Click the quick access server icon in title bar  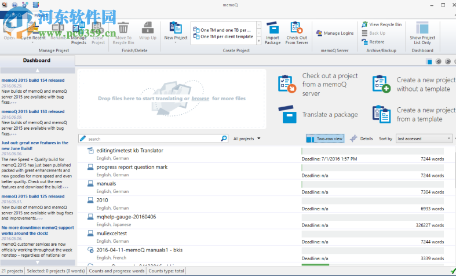click(x=35, y=5)
